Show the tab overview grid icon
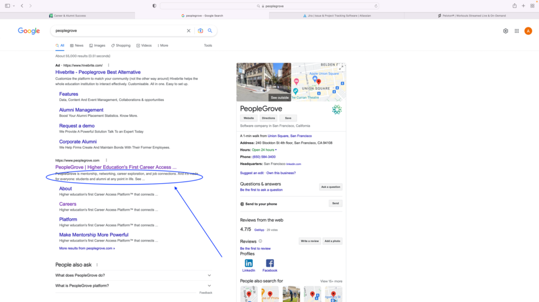The height and width of the screenshot is (302, 539). (532, 6)
